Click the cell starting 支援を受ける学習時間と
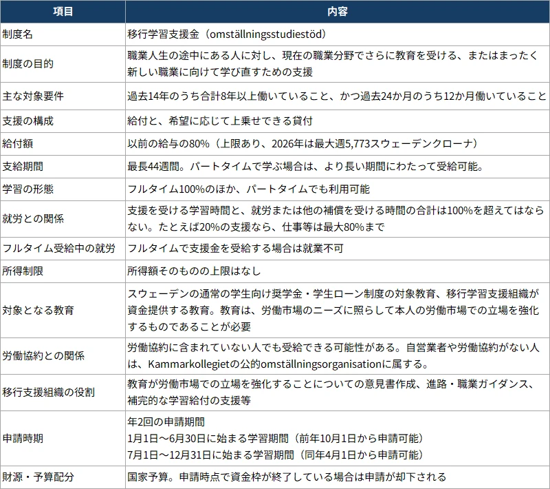 click(x=338, y=219)
